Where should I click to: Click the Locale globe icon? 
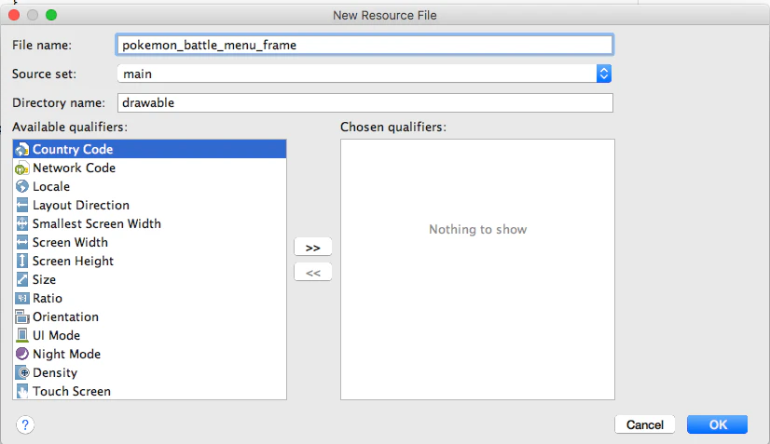(x=22, y=186)
